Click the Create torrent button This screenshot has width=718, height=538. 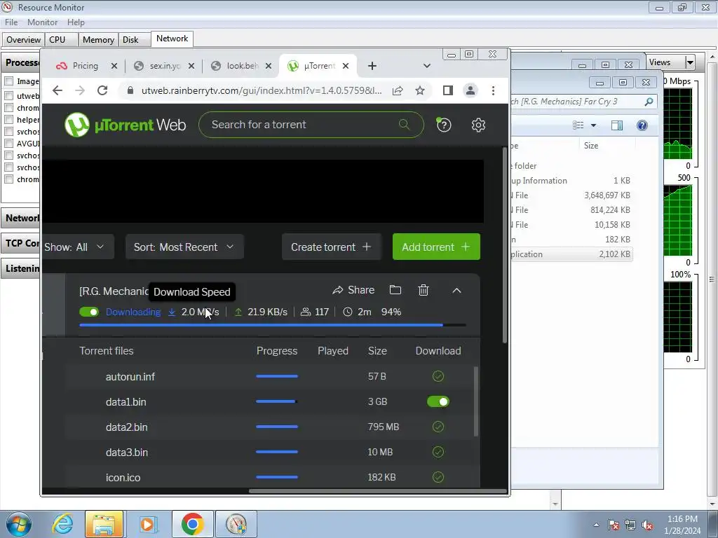pyautogui.click(x=331, y=247)
